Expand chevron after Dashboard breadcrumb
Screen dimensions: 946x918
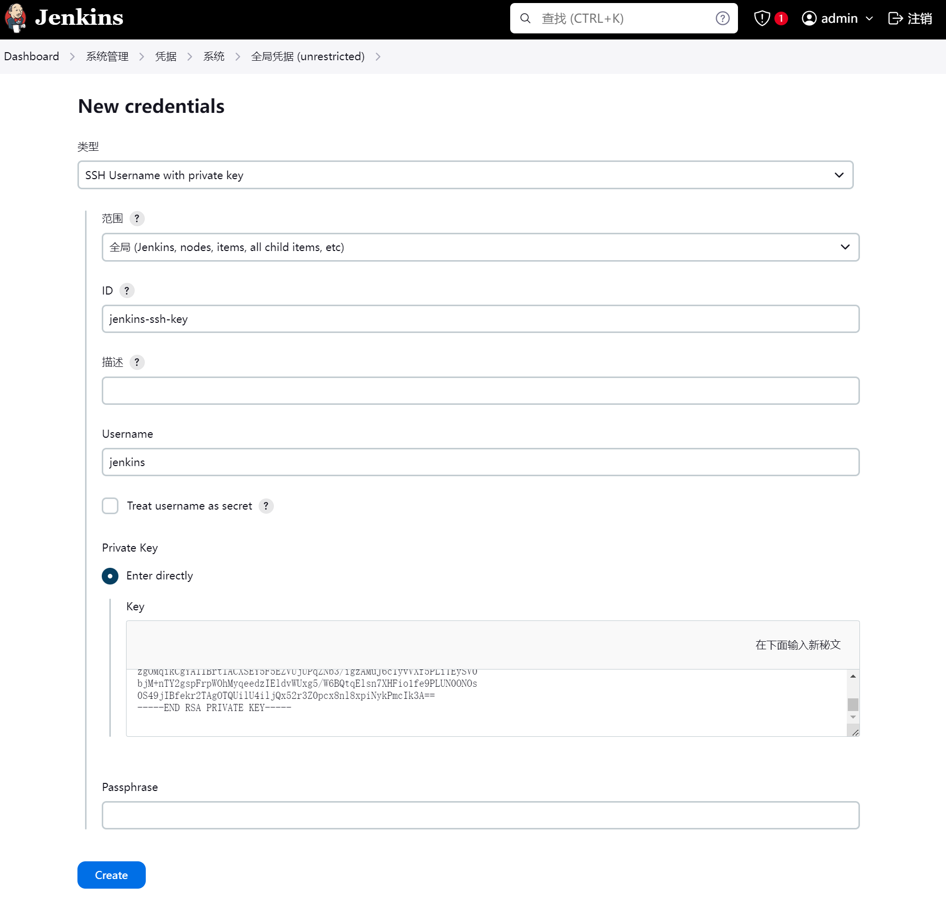pyautogui.click(x=72, y=57)
